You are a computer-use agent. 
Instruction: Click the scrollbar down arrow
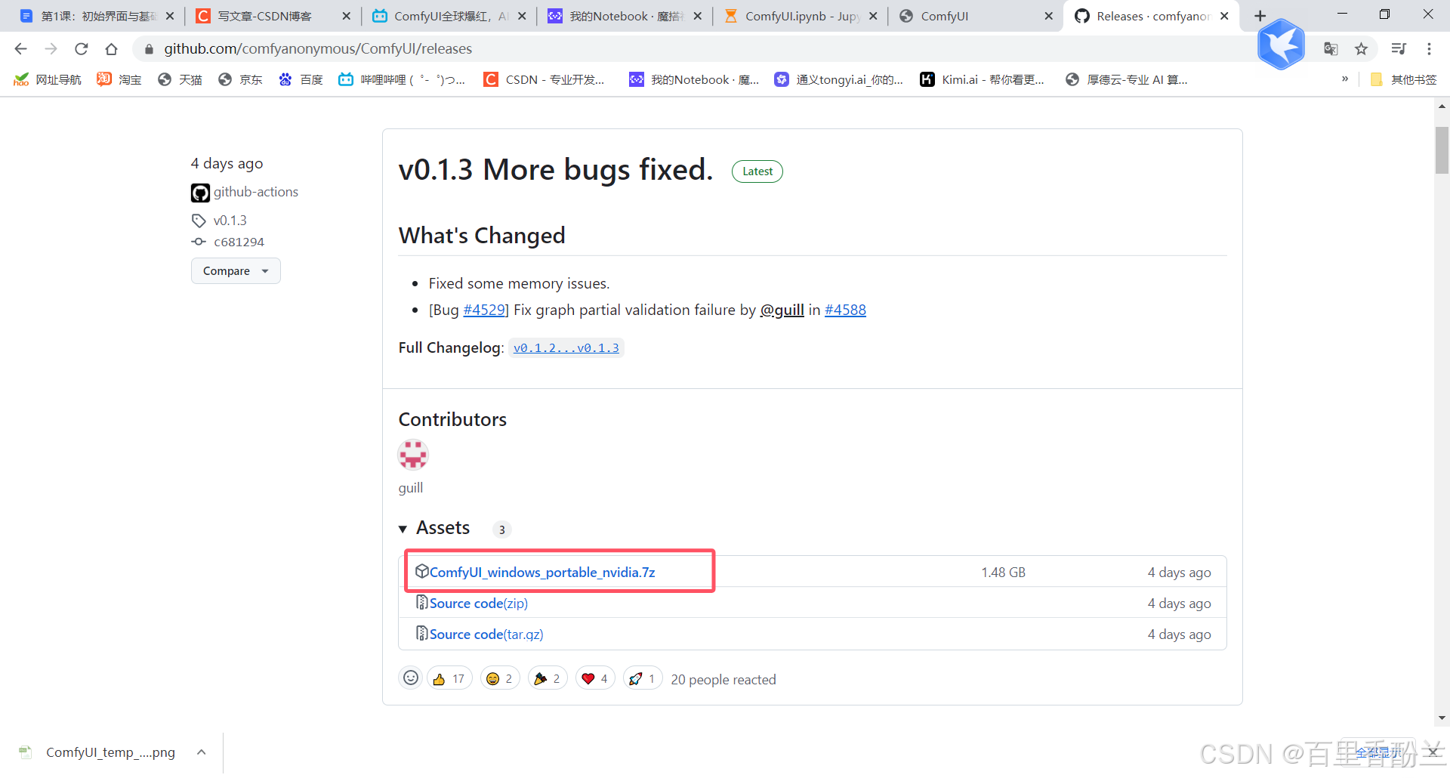pos(1442,718)
